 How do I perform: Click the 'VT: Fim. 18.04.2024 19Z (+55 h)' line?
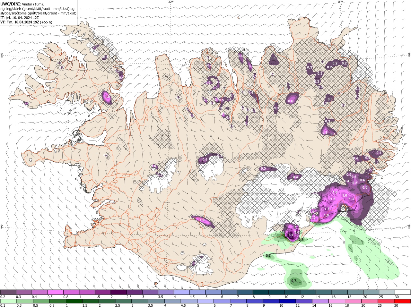[26, 22]
